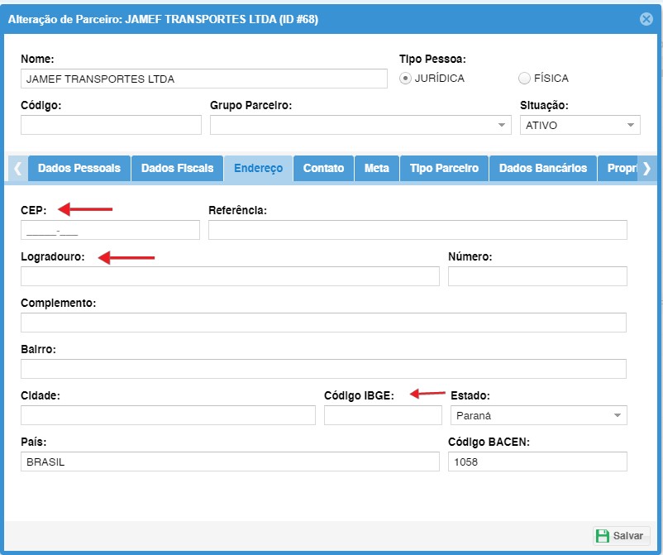Open the Tipo Parceiro tab
Viewport: 663px width, 555px height.
click(x=444, y=168)
